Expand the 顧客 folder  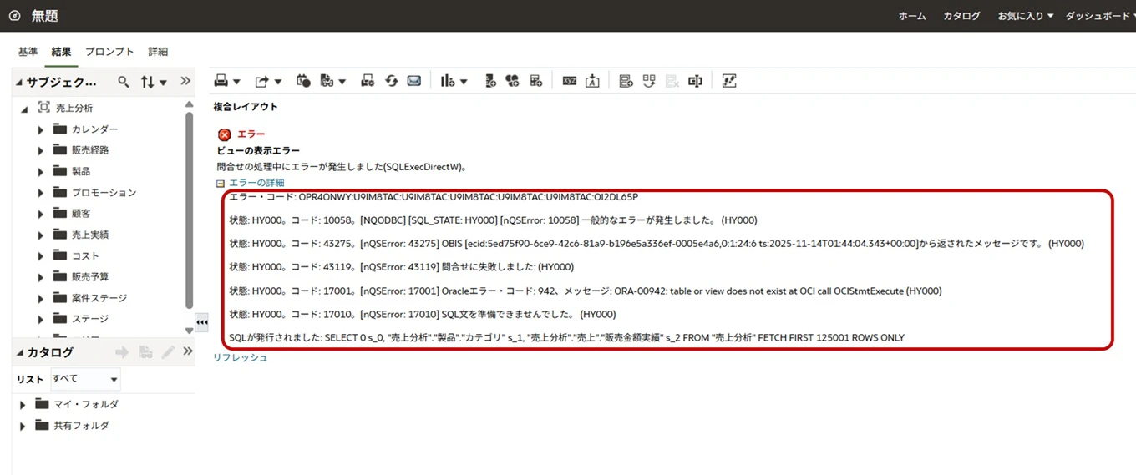point(40,214)
